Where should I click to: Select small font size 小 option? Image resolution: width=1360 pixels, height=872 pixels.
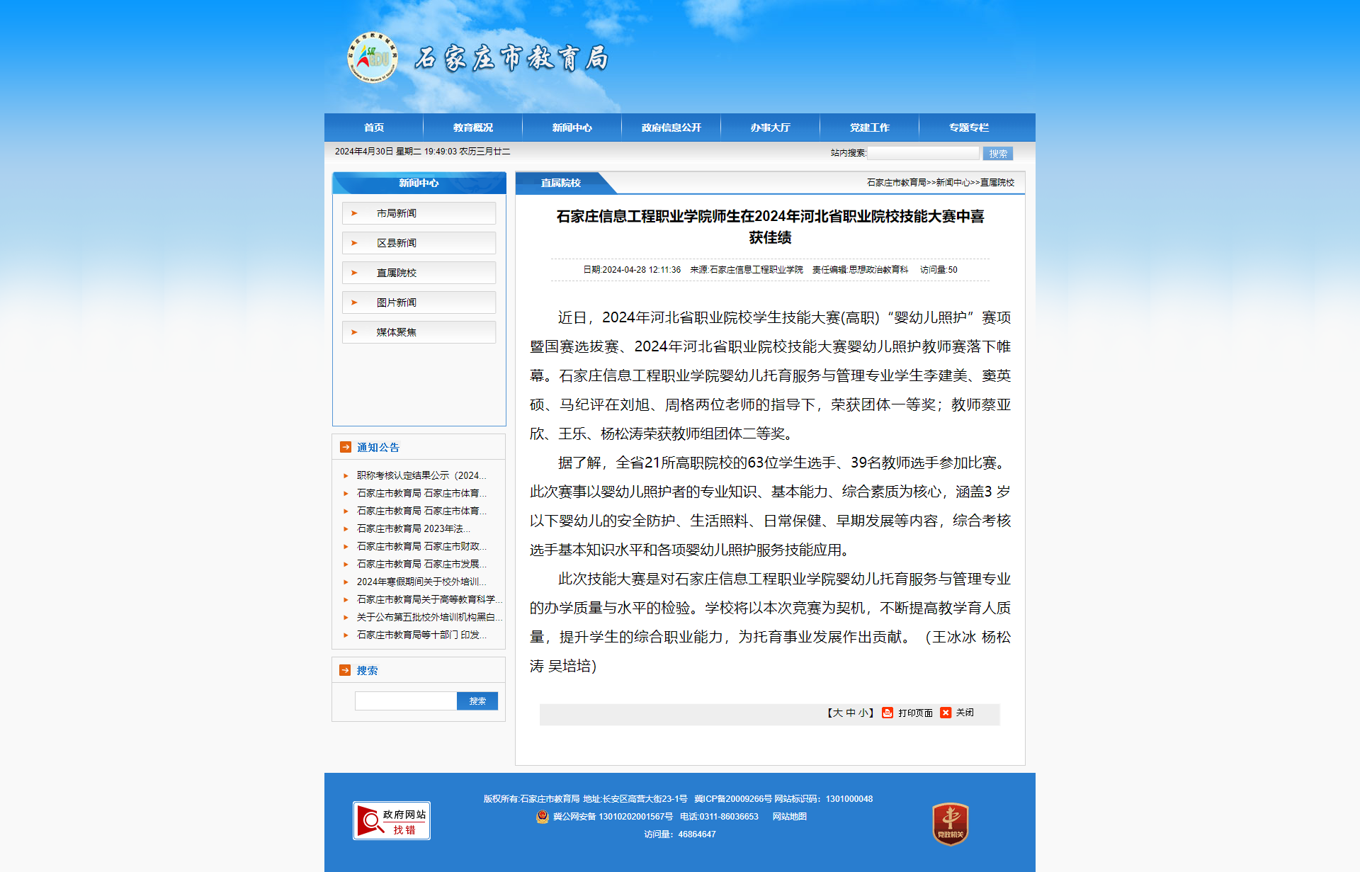863,713
